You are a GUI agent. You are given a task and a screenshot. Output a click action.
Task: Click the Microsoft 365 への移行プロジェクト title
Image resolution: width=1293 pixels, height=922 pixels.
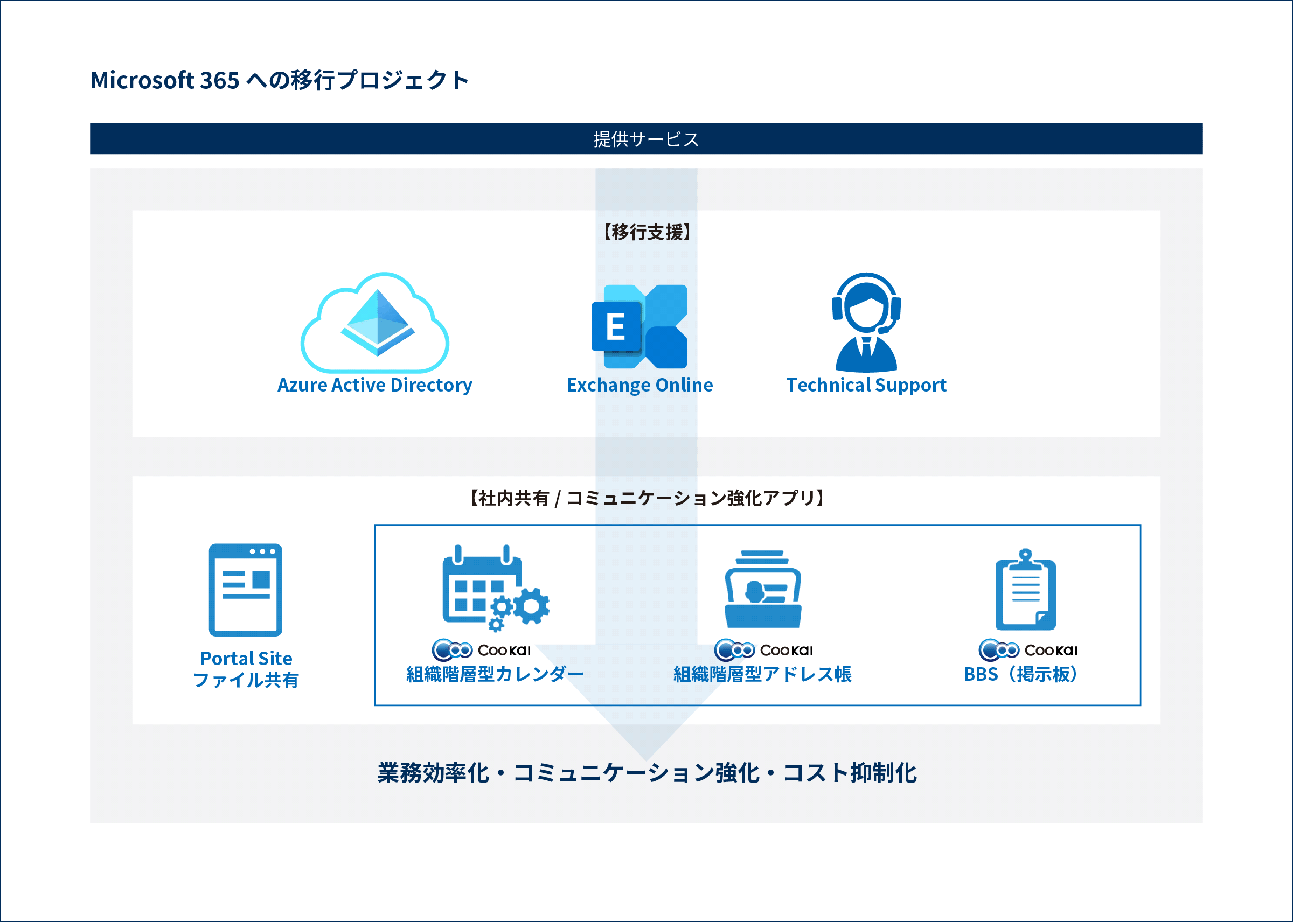coord(280,80)
